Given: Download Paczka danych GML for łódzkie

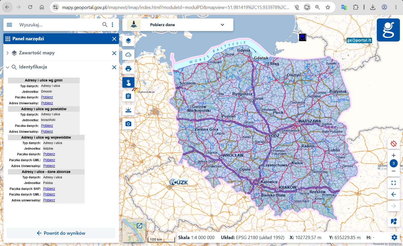Looking at the screenshot, I should (x=49, y=160).
